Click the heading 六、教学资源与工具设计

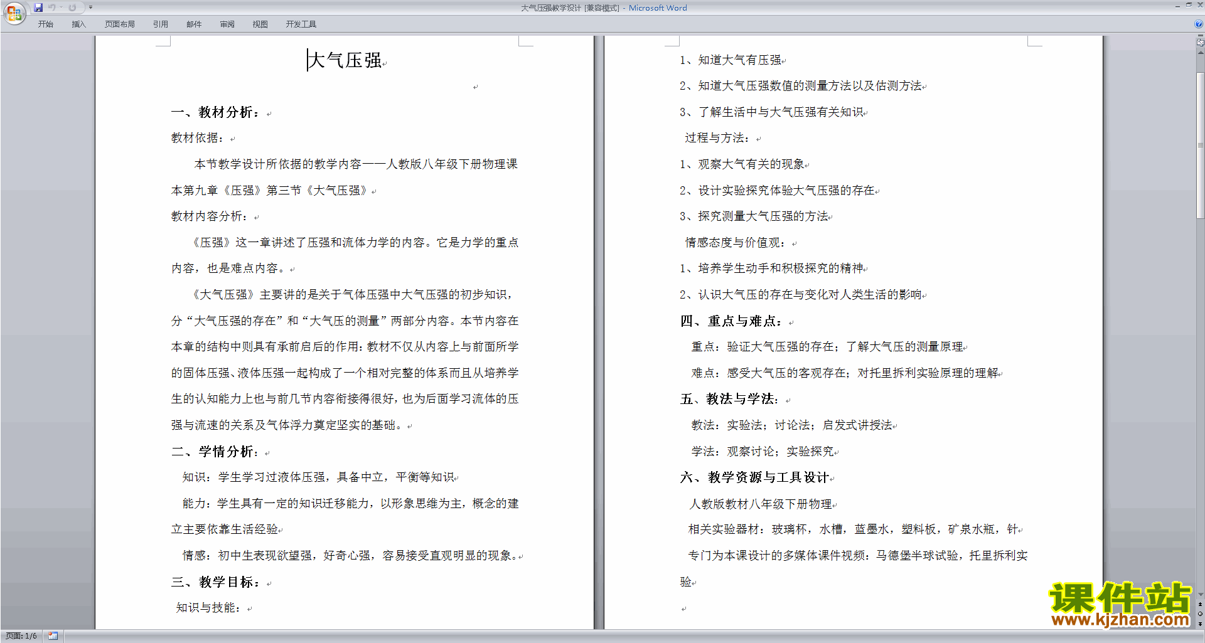pos(755,477)
